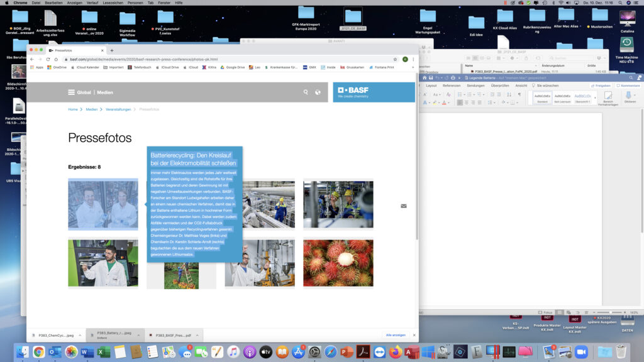
Task: Open the Global hamburger menu on BASF site
Action: (x=71, y=92)
